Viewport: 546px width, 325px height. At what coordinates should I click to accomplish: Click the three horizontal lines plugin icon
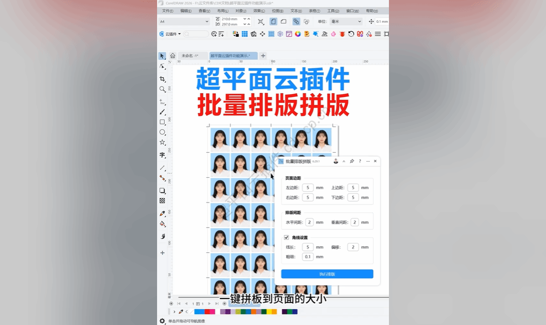coord(378,34)
